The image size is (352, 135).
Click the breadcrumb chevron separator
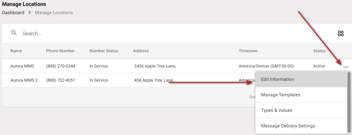point(30,13)
